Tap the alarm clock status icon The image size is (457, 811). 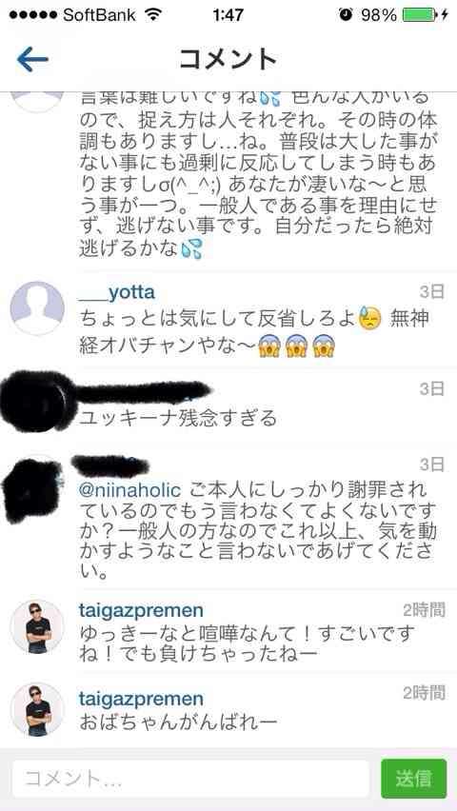pos(346,14)
